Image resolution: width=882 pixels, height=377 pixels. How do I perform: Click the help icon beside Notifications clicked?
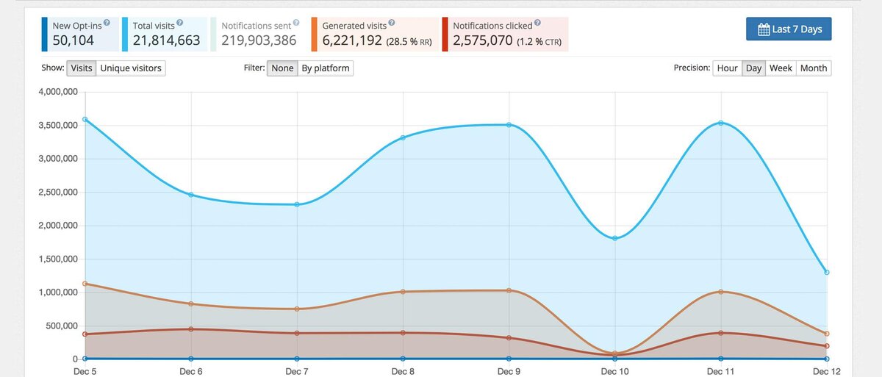(538, 24)
